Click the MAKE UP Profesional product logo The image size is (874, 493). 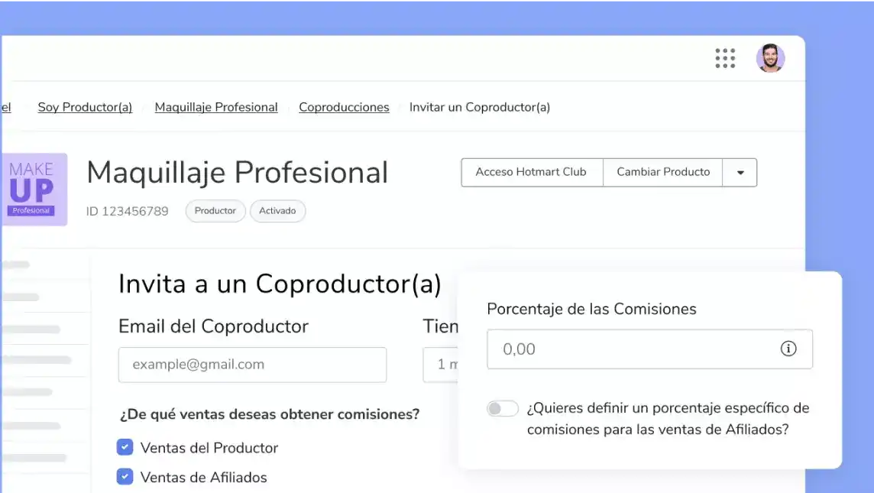(x=34, y=190)
